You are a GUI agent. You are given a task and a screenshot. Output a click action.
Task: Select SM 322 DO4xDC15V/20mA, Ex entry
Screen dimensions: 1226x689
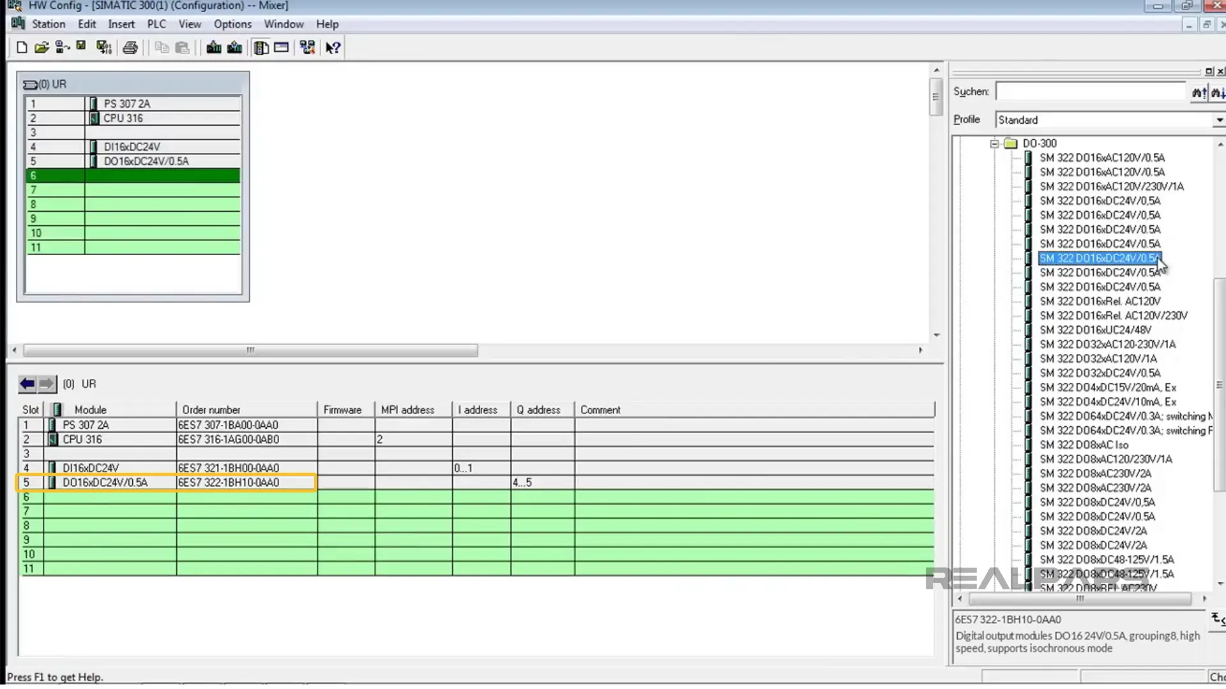point(1107,387)
